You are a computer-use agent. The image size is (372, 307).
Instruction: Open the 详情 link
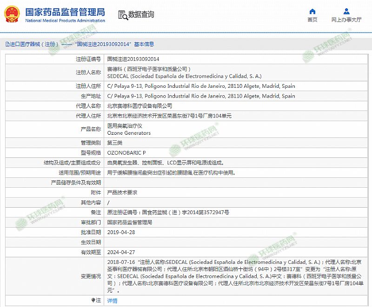(x=112, y=300)
